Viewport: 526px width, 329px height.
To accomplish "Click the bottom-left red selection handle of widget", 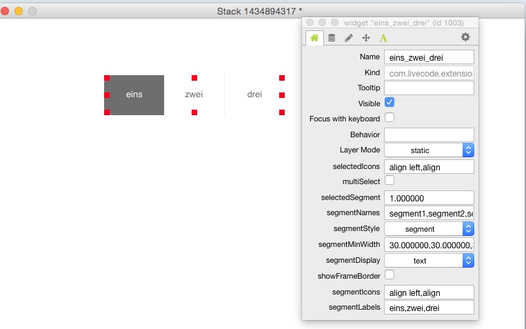I will tap(107, 112).
